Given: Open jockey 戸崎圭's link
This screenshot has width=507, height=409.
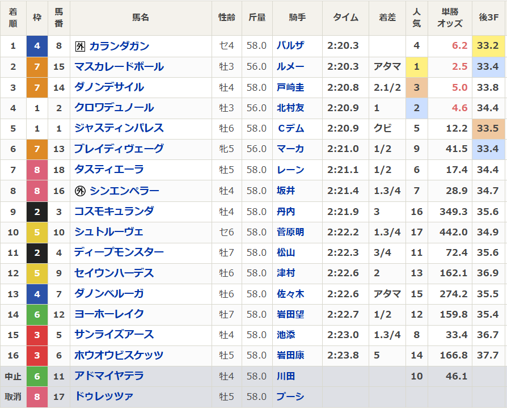Looking at the screenshot, I should [290, 87].
